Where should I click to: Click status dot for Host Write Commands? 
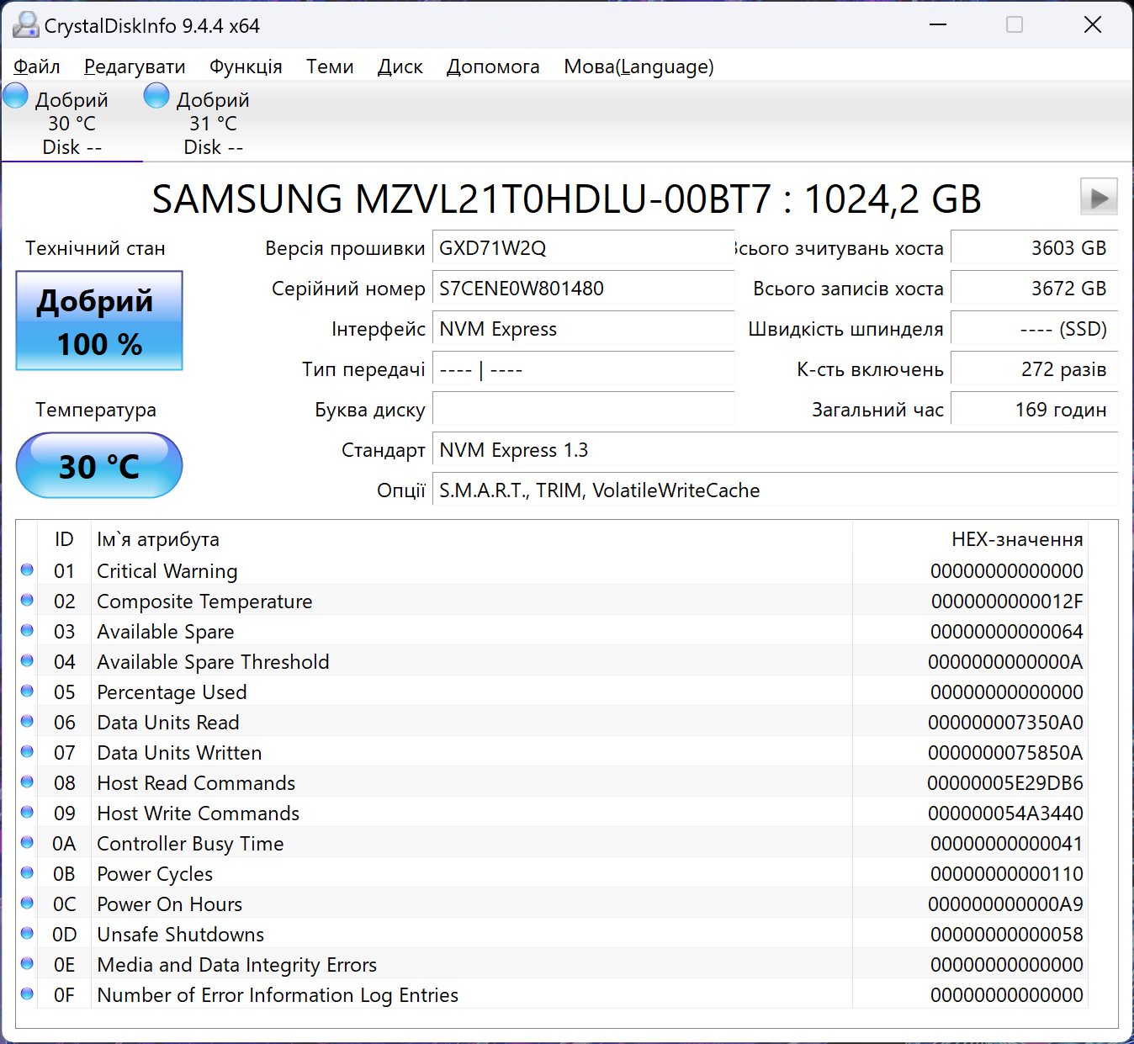pyautogui.click(x=27, y=812)
